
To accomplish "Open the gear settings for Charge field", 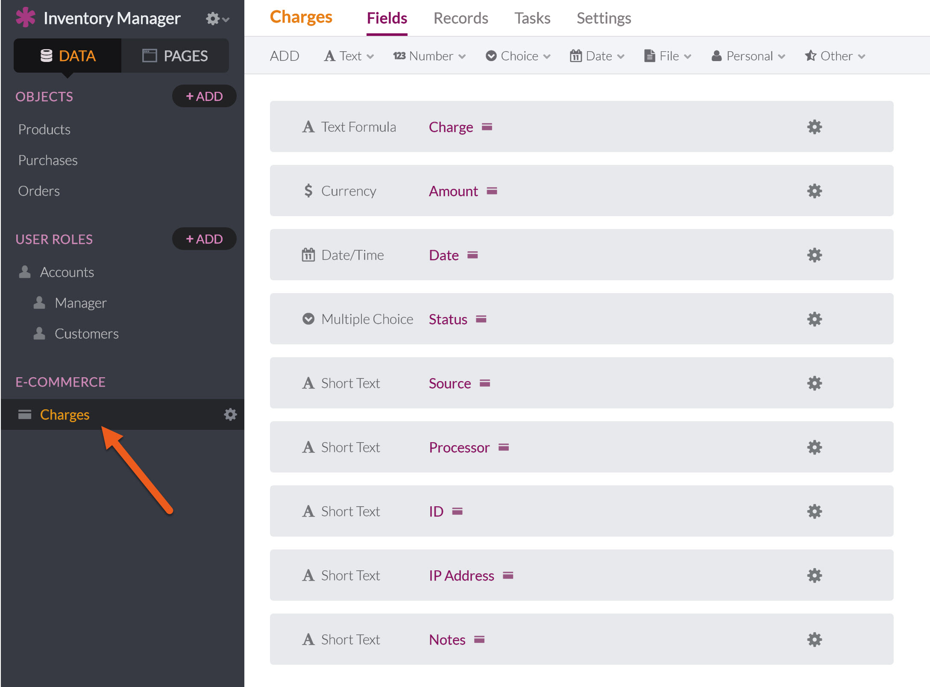I will (x=814, y=127).
